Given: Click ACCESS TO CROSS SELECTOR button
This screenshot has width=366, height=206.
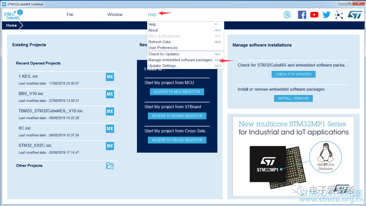Looking at the screenshot, I should 177,140.
